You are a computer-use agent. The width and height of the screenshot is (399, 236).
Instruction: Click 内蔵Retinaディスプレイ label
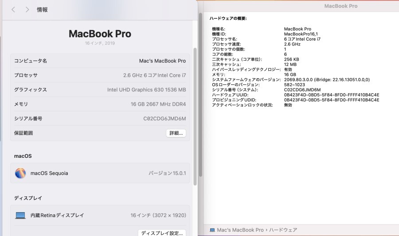click(x=57, y=215)
